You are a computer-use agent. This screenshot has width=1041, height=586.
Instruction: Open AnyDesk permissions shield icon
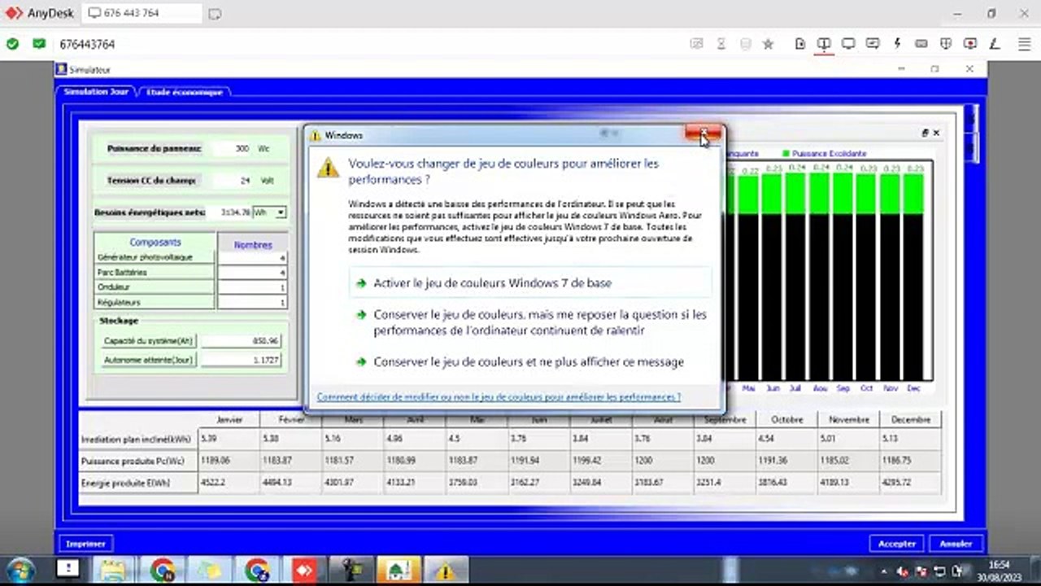(x=946, y=44)
